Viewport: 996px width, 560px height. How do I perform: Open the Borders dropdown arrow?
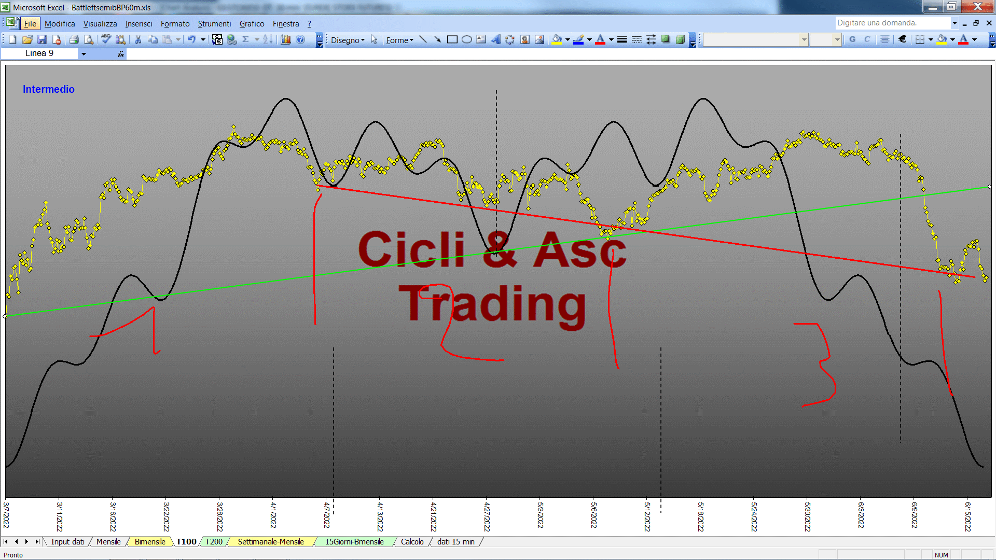pos(931,39)
